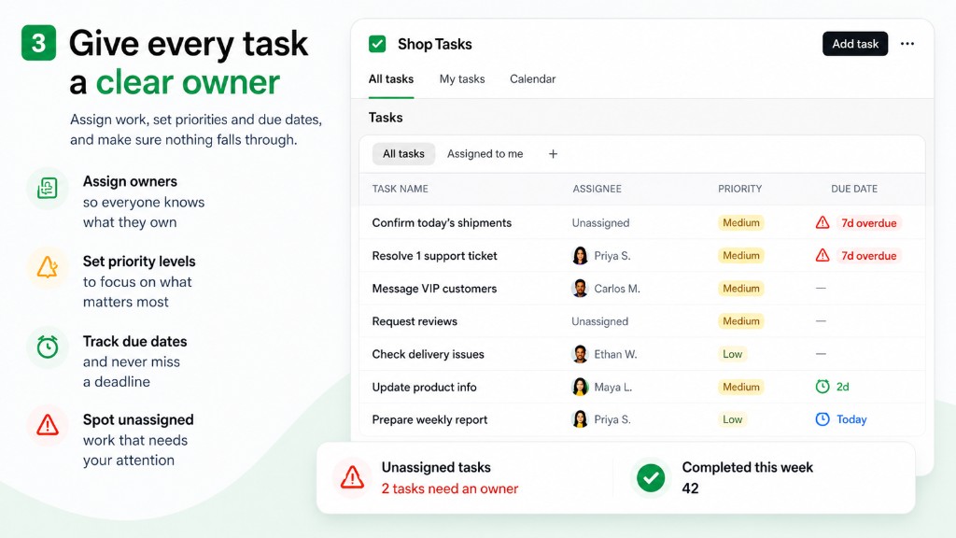Click the Today due date text
The image size is (956, 538).
(x=851, y=419)
